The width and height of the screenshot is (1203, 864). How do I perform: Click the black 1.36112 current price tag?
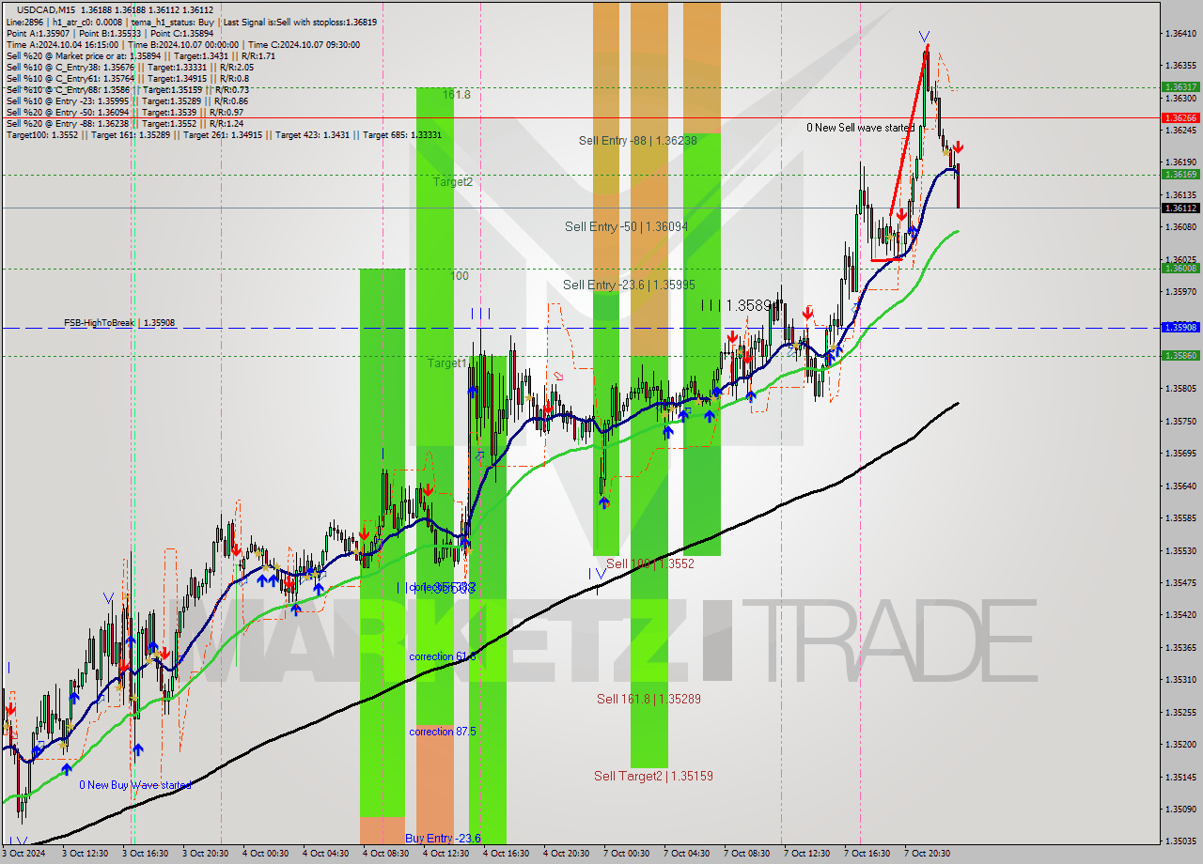tap(1180, 208)
